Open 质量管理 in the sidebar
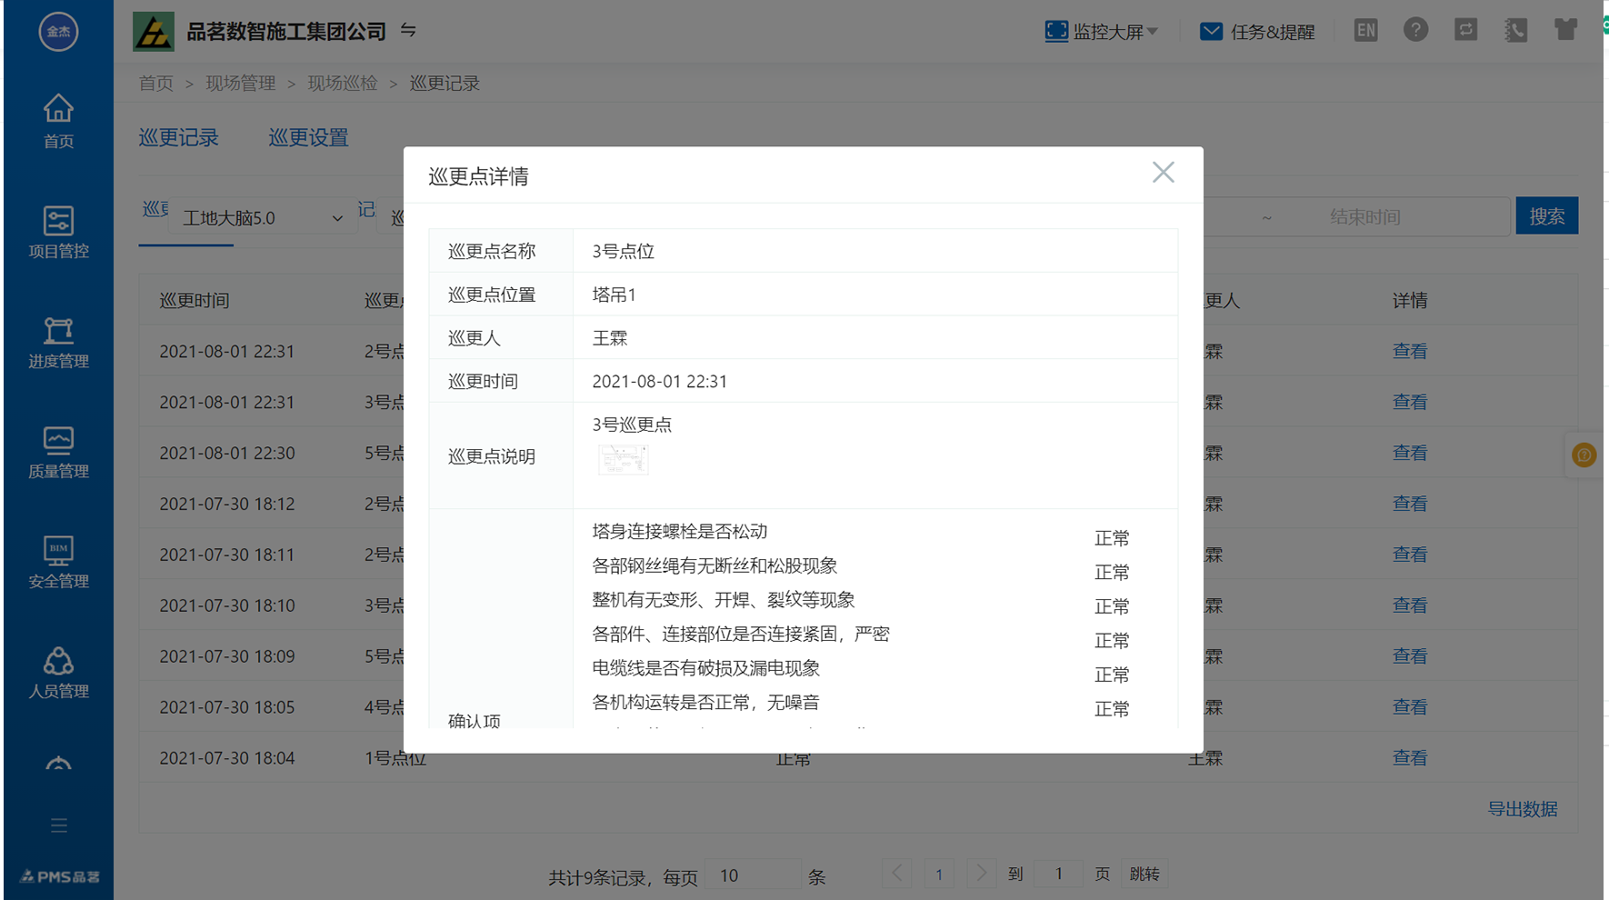This screenshot has height=900, width=1609. pyautogui.click(x=58, y=453)
